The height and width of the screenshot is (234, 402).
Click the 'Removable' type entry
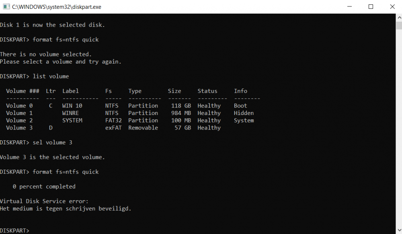pos(143,128)
